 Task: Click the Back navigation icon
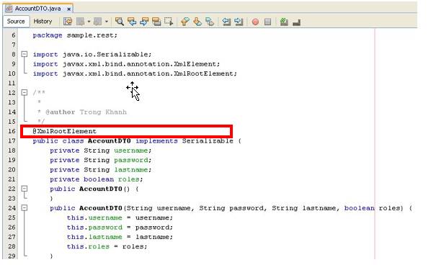click(x=80, y=22)
